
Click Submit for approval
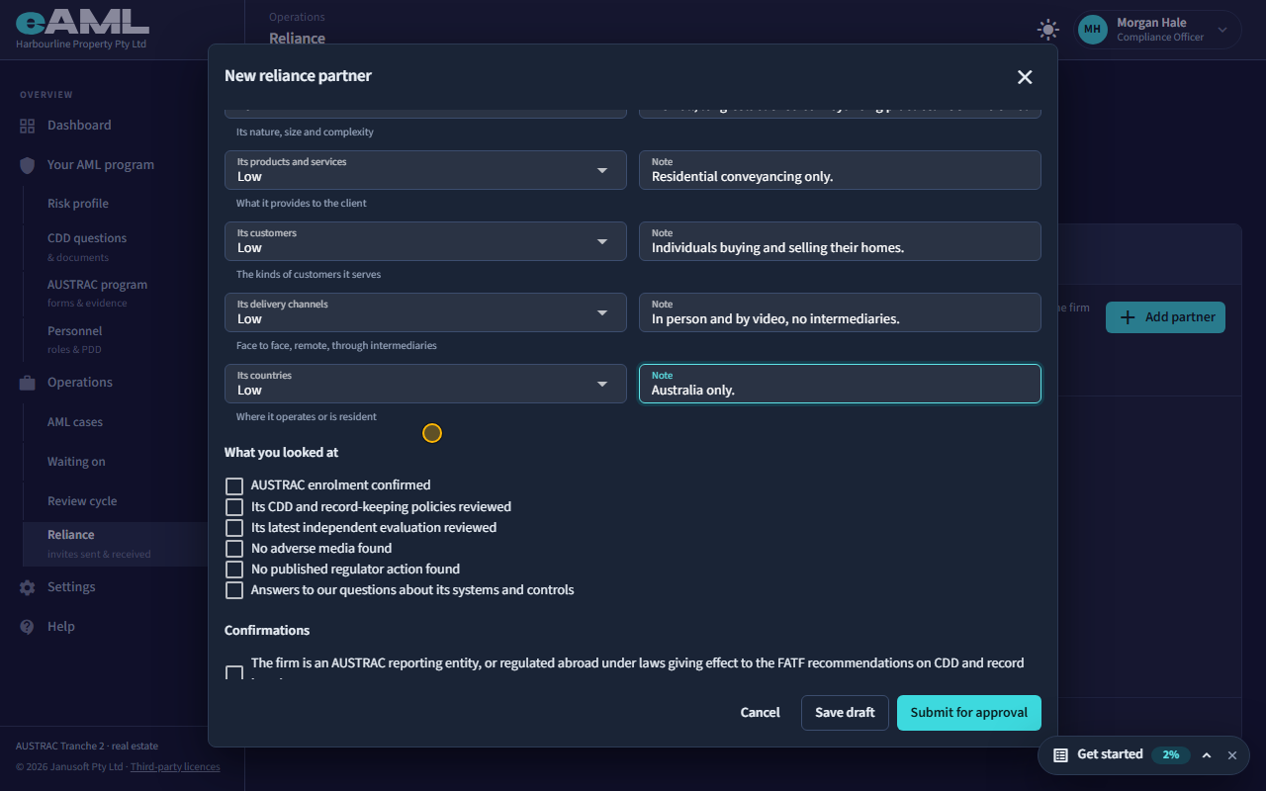click(969, 713)
